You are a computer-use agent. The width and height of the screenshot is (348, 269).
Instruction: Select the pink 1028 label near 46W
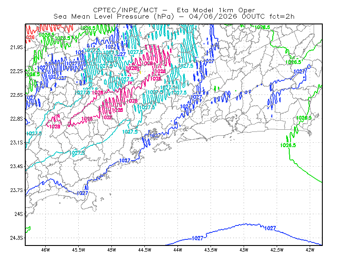(x=55, y=127)
